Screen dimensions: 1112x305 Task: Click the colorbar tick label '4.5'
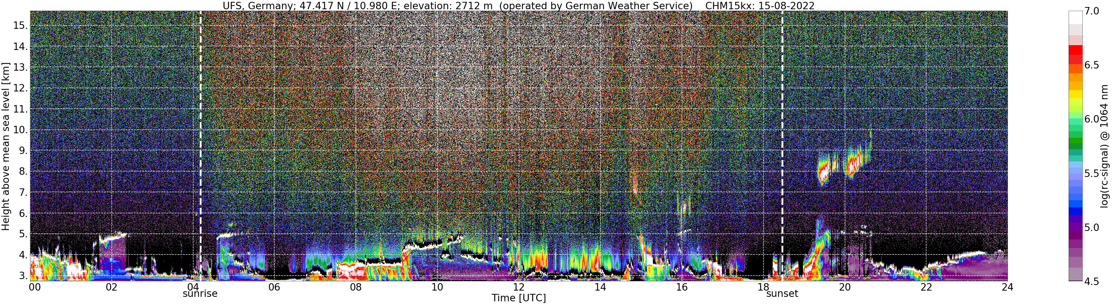coord(1092,281)
